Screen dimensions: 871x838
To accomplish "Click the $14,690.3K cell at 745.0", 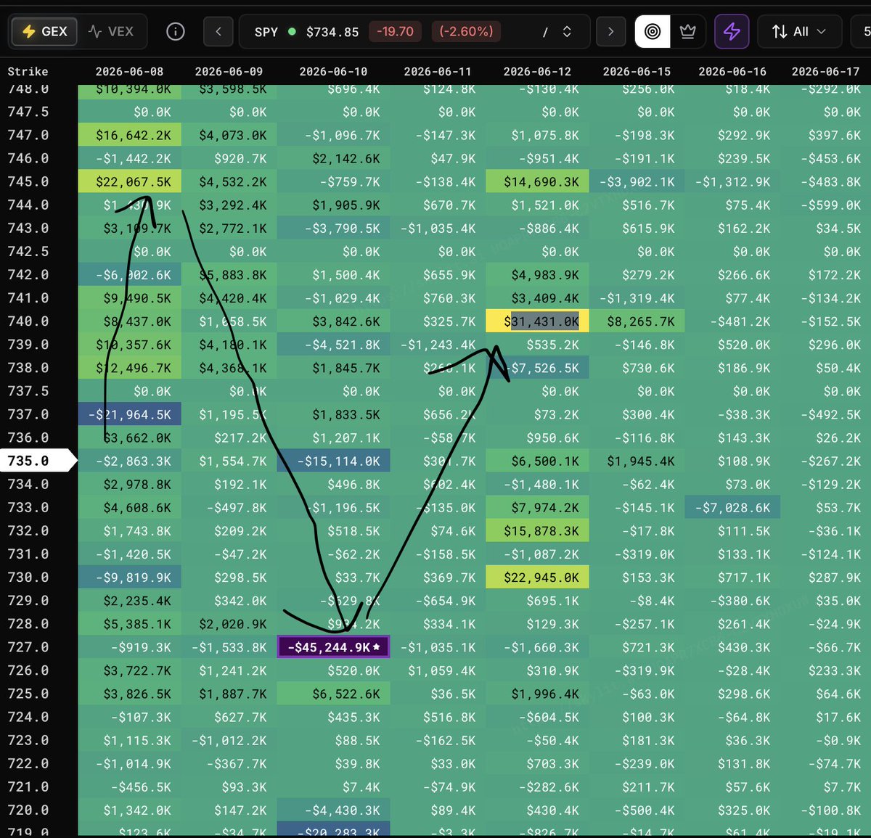I will click(537, 181).
